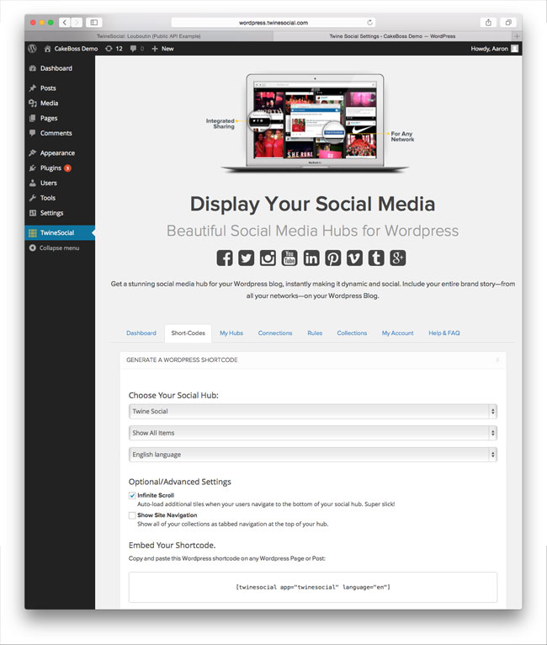This screenshot has width=547, height=645.
Task: Open the Help & FAQ tab
Action: click(x=444, y=333)
